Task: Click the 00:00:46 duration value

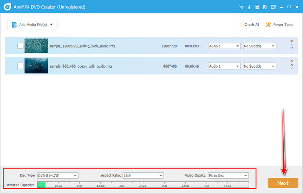Action: click(x=192, y=66)
